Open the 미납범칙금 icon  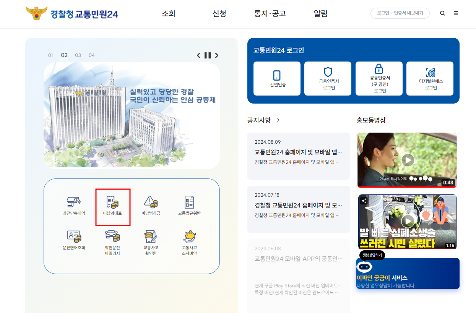(151, 206)
